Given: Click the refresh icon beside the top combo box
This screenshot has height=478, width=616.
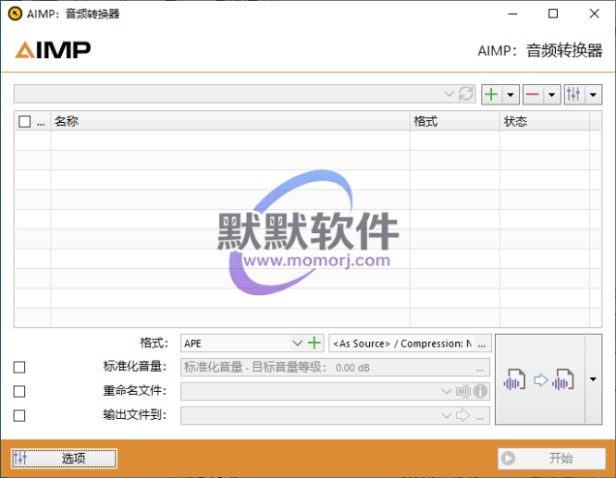Looking at the screenshot, I should pyautogui.click(x=466, y=94).
